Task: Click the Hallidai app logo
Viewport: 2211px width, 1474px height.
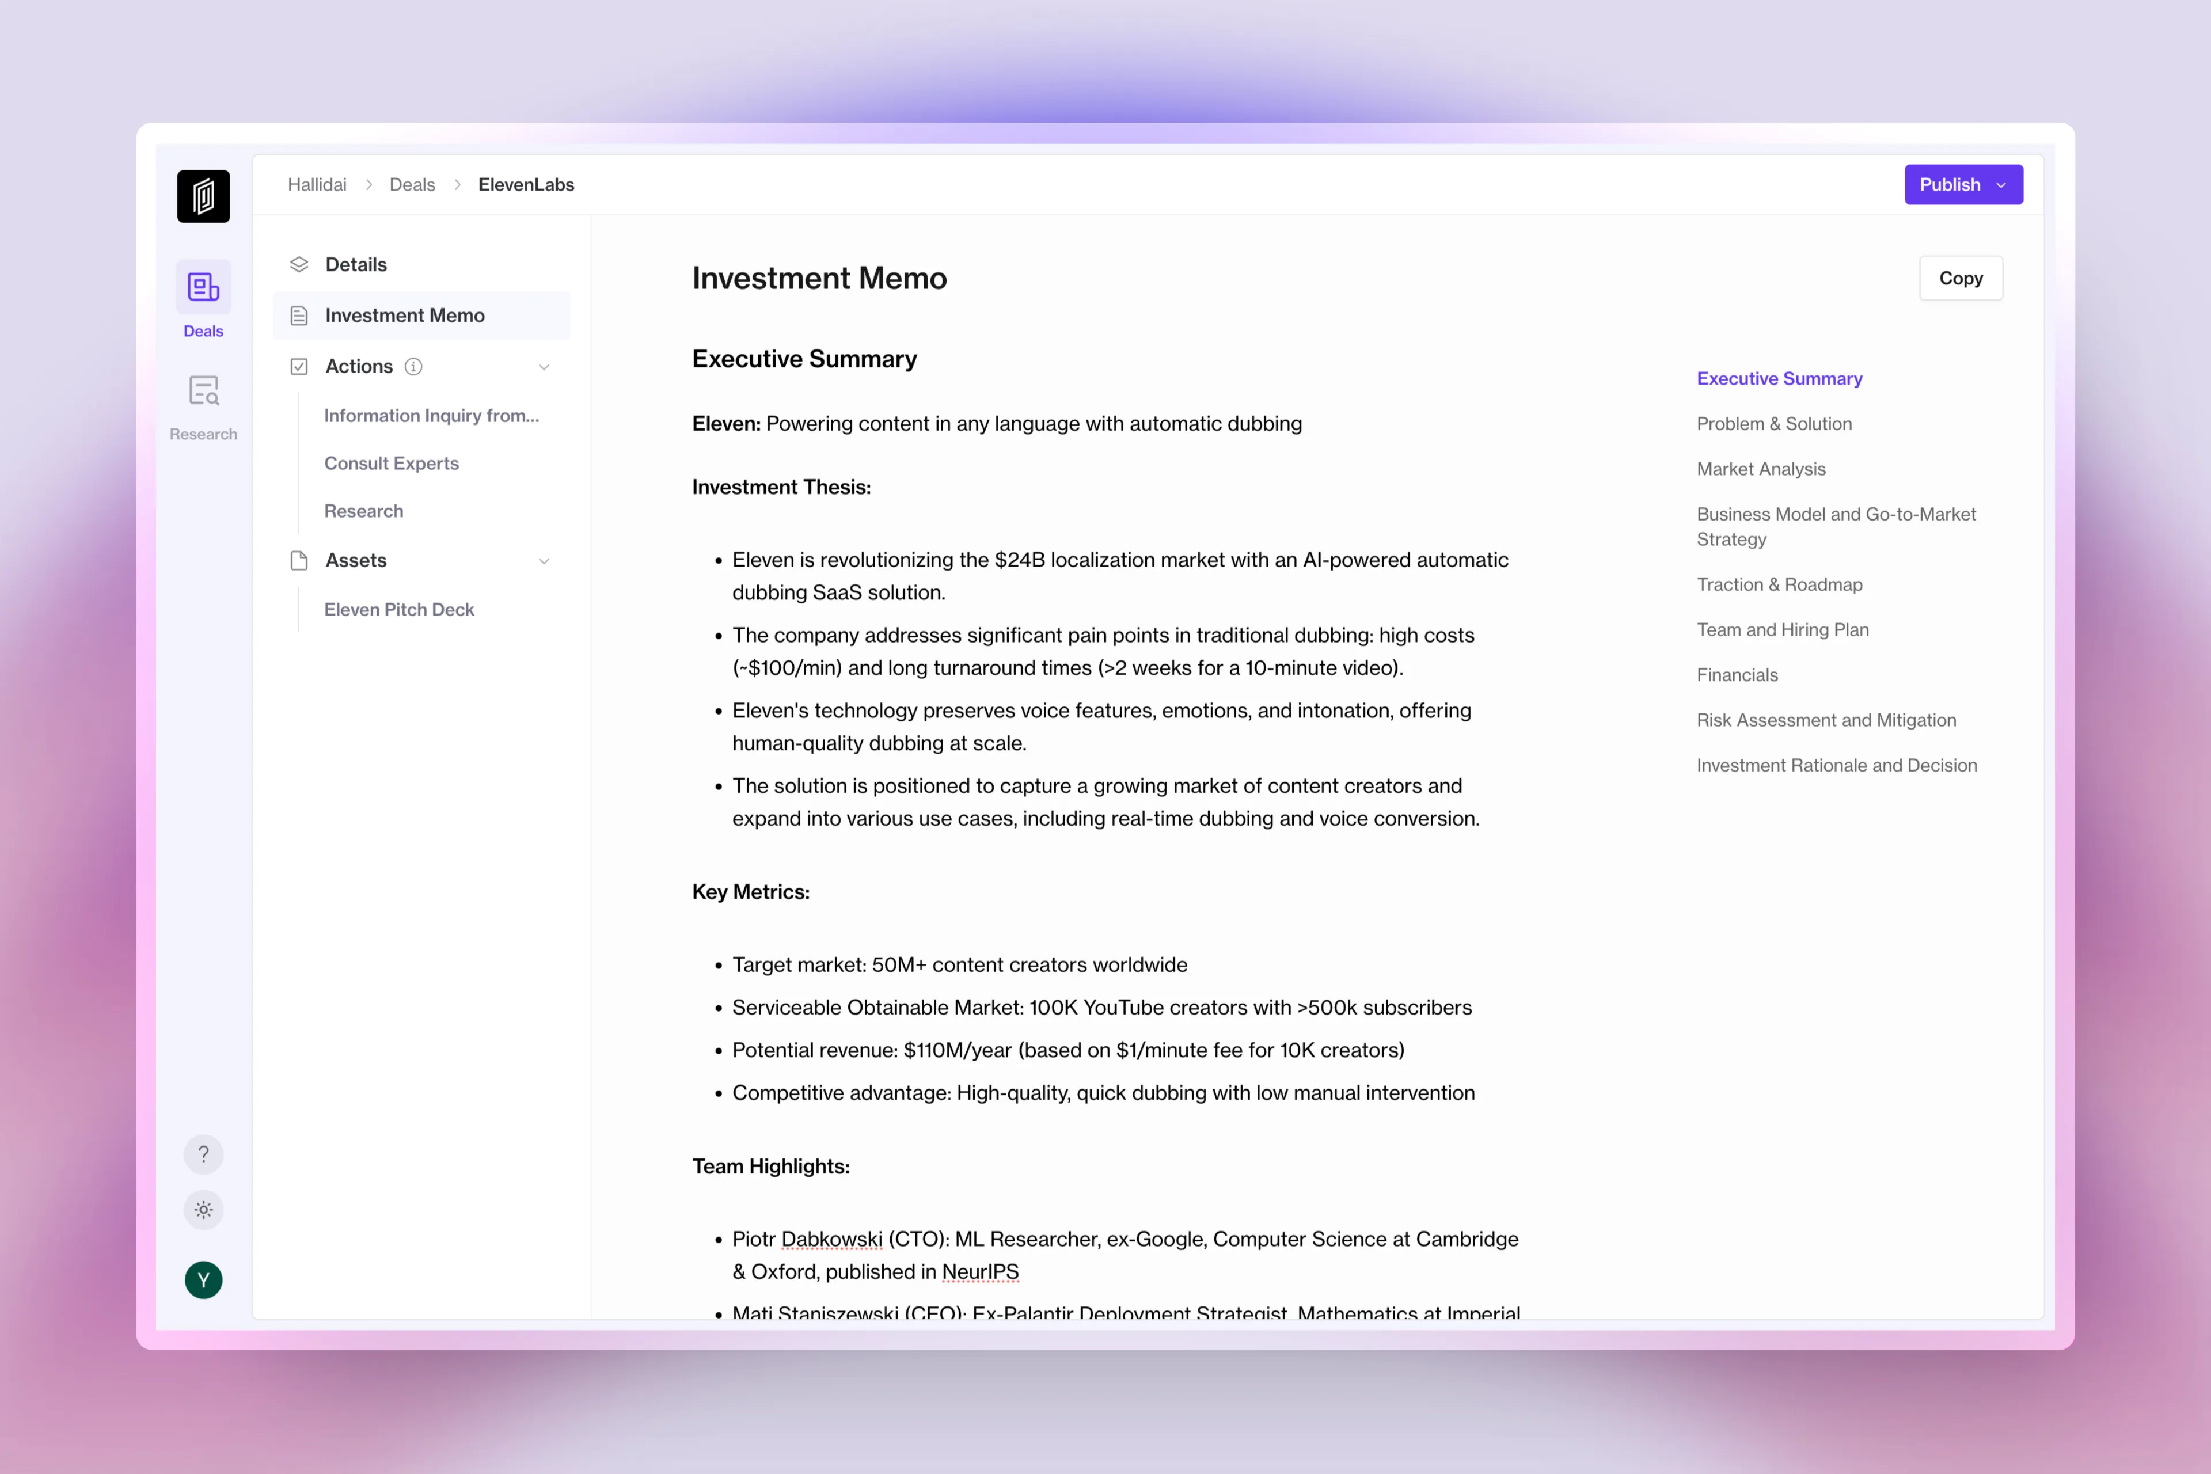Action: [x=203, y=196]
